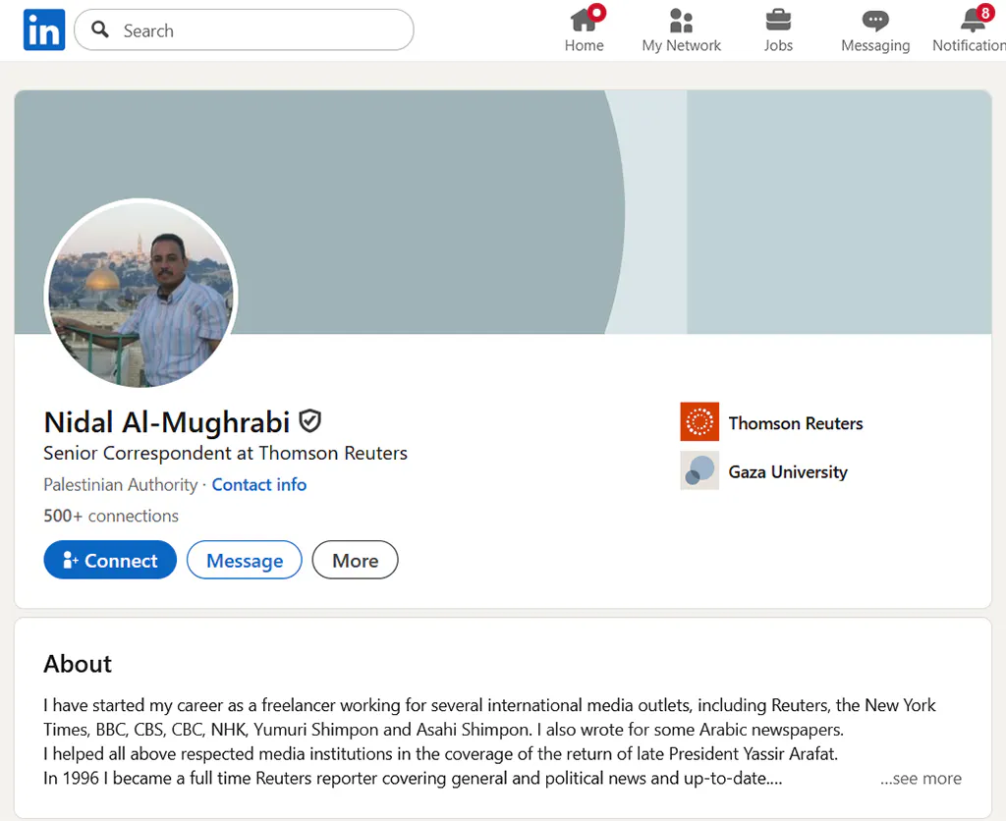Open the More actions button
1006x821 pixels.
[x=355, y=560]
